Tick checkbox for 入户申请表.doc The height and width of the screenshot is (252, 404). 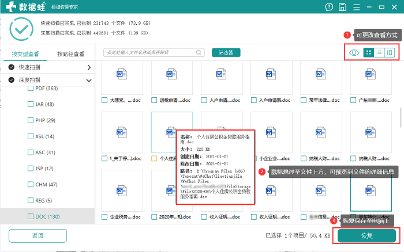(254, 100)
